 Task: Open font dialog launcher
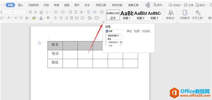[x=51, y=22]
